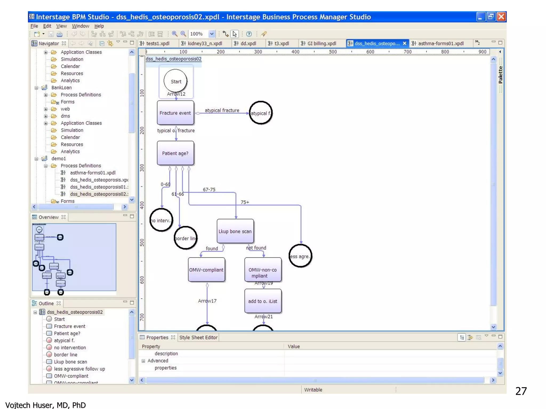The image size is (546, 409).
Task: Activate the selection pointer tool
Action: [235, 34]
